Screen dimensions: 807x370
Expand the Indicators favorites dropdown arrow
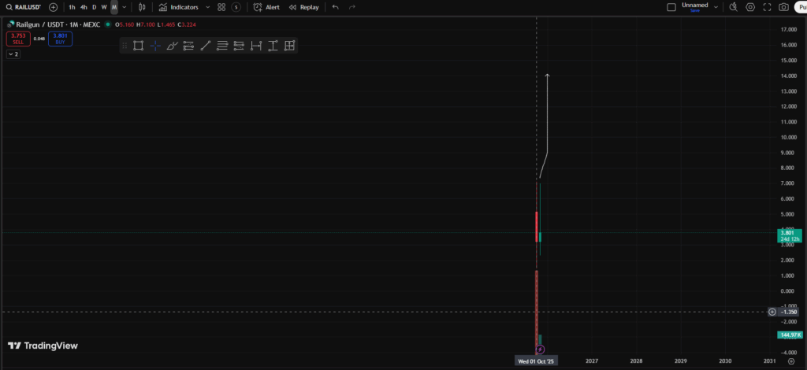coord(207,7)
